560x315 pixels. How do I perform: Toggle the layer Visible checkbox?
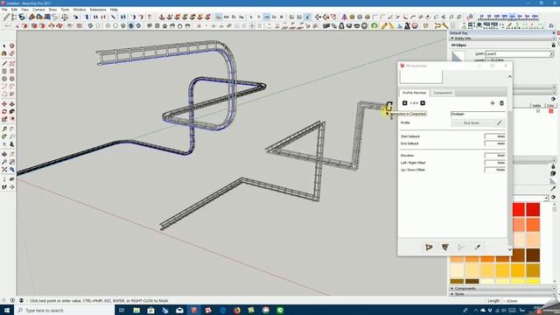[x=538, y=111]
